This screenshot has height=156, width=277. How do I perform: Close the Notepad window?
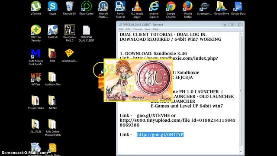pyautogui.click(x=239, y=25)
